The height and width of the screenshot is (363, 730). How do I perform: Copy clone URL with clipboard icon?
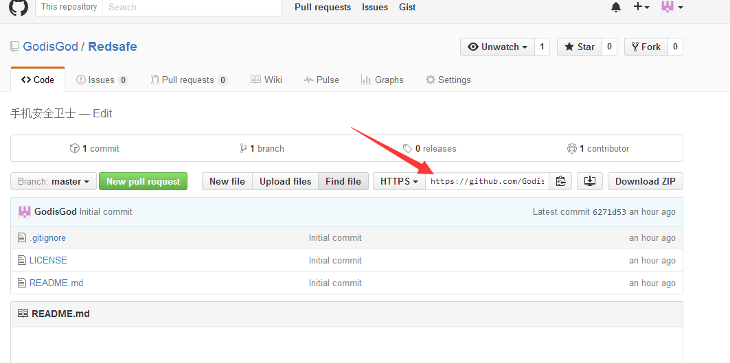560,181
